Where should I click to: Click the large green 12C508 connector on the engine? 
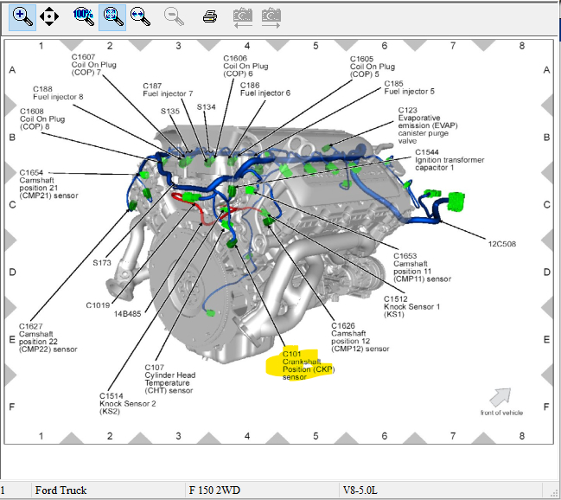pyautogui.click(x=456, y=202)
